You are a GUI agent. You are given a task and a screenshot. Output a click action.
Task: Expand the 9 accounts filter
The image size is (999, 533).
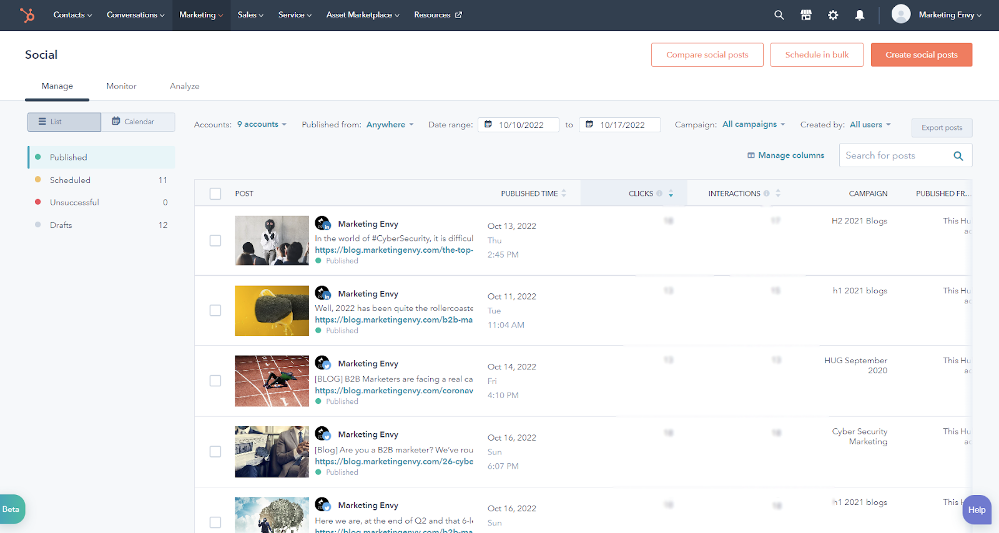pyautogui.click(x=262, y=124)
